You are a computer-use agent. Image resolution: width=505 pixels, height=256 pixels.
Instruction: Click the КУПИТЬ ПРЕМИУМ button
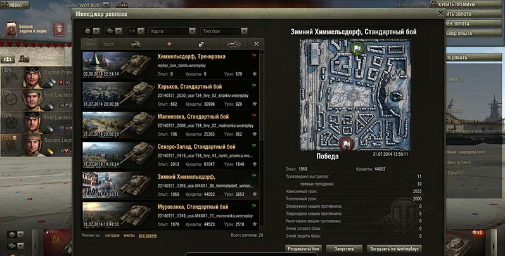(466, 4)
